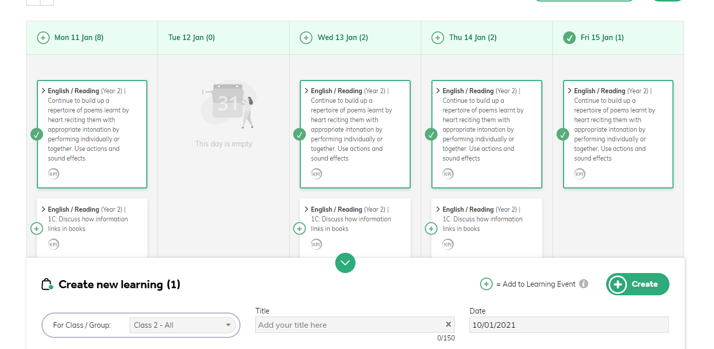Add Thursday's 1C Discuss card via its plus icon
The width and height of the screenshot is (714, 349).
tap(431, 228)
